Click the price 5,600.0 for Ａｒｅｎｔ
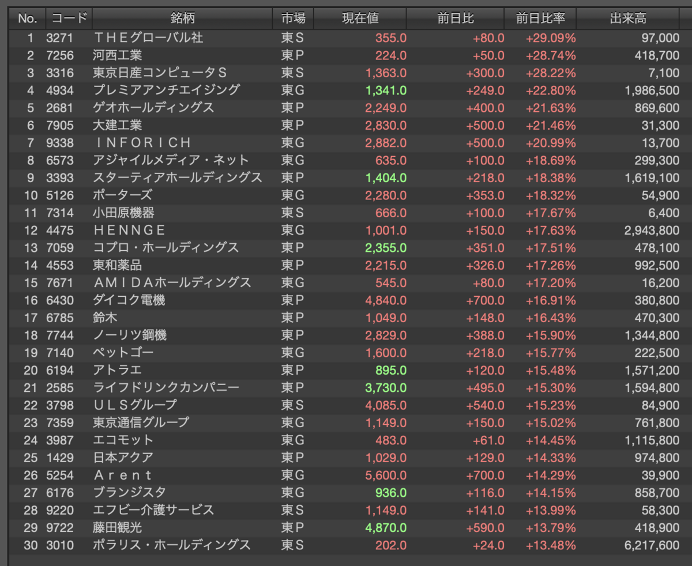This screenshot has height=566, width=692. (x=386, y=476)
